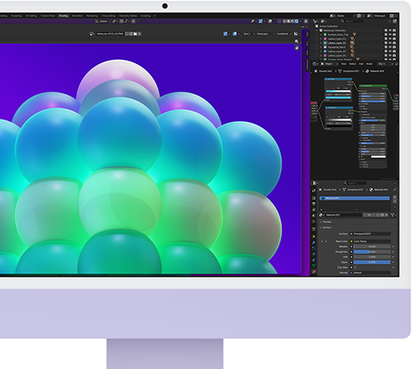Open the Tool properties tab icon
Image resolution: width=412 pixels, height=369 pixels.
coord(314,191)
